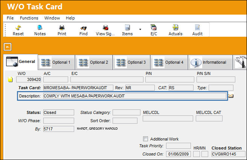Open the Help menu
This screenshot has width=247, height=160.
click(x=70, y=18)
